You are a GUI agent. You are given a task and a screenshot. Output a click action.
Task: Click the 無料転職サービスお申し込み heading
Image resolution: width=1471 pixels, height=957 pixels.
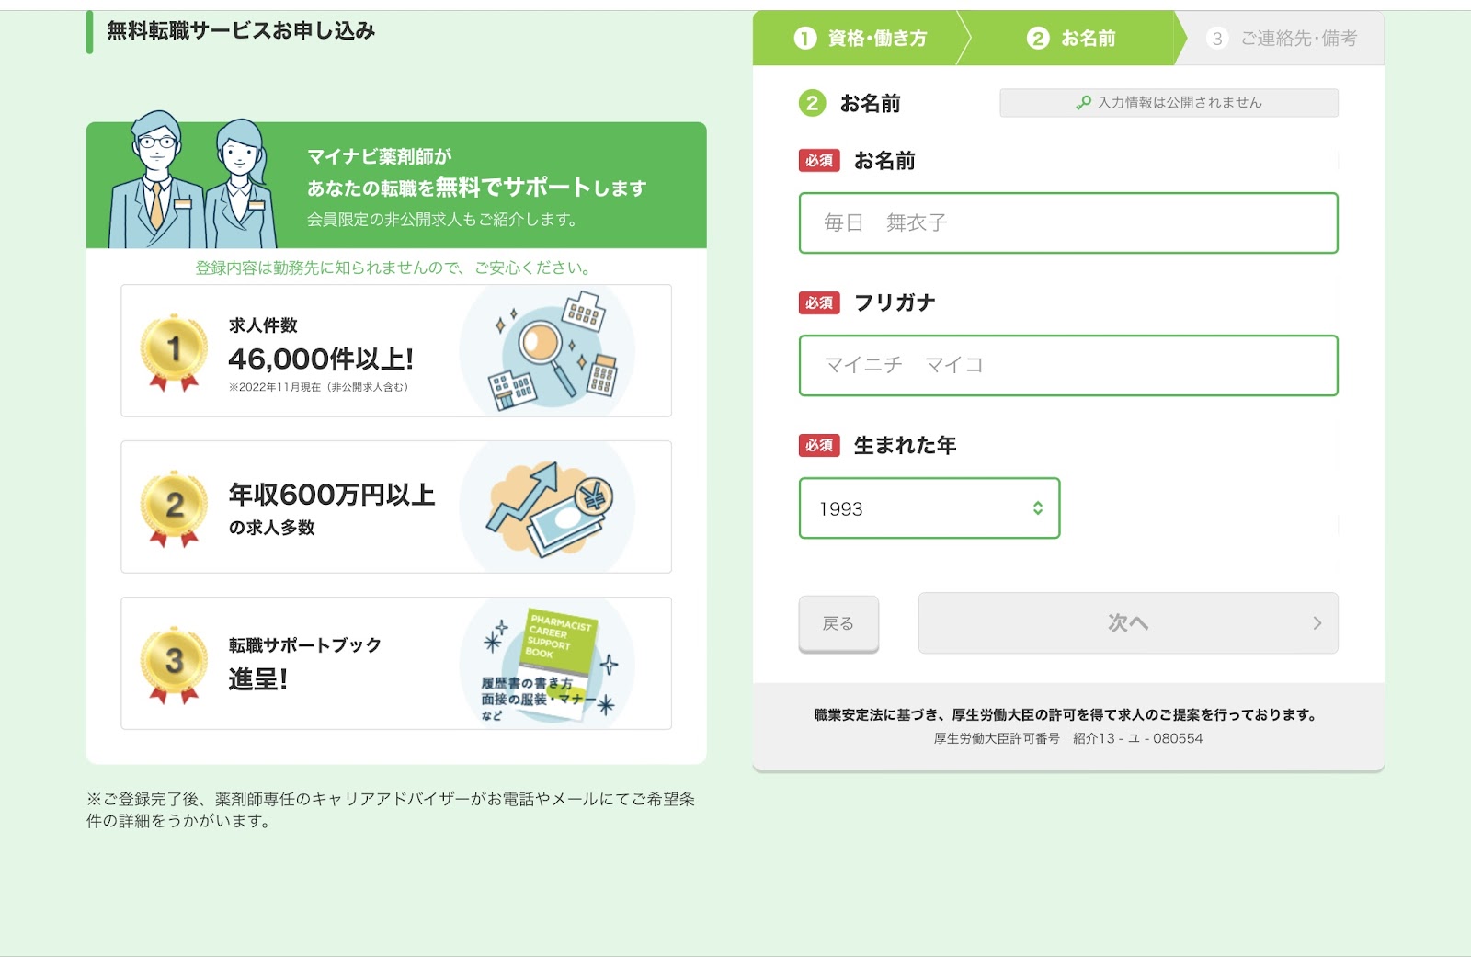[241, 31]
